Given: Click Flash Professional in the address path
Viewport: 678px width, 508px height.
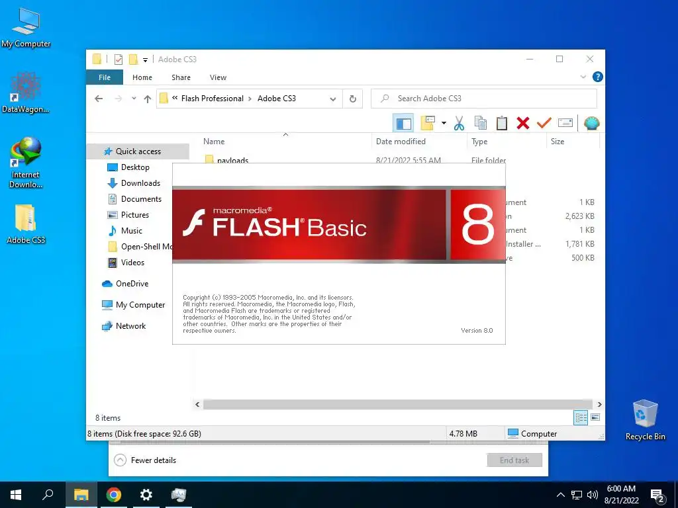Looking at the screenshot, I should tap(213, 99).
